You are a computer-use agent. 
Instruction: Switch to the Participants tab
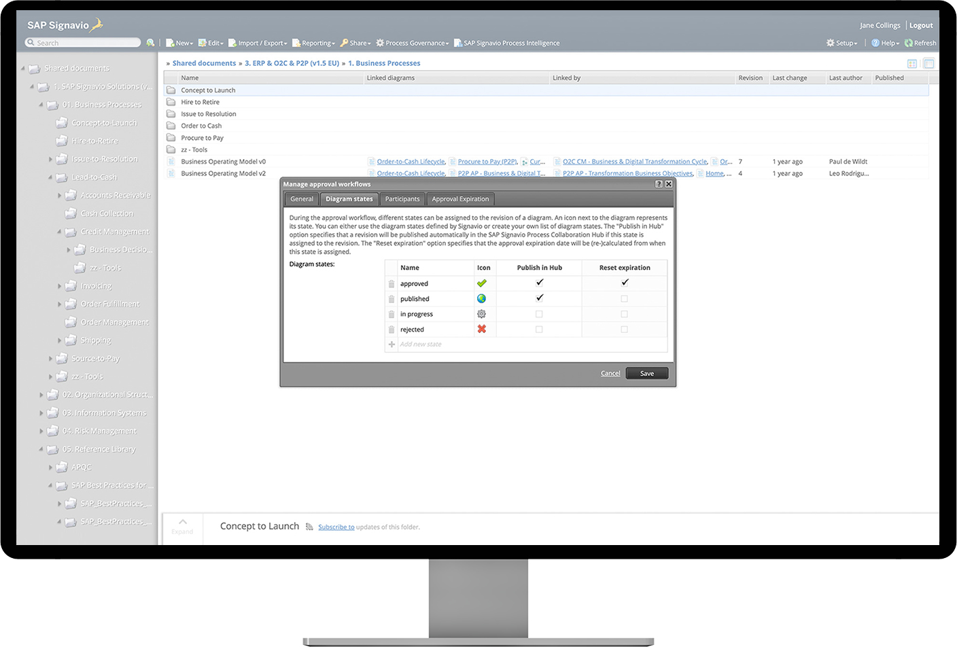point(402,198)
